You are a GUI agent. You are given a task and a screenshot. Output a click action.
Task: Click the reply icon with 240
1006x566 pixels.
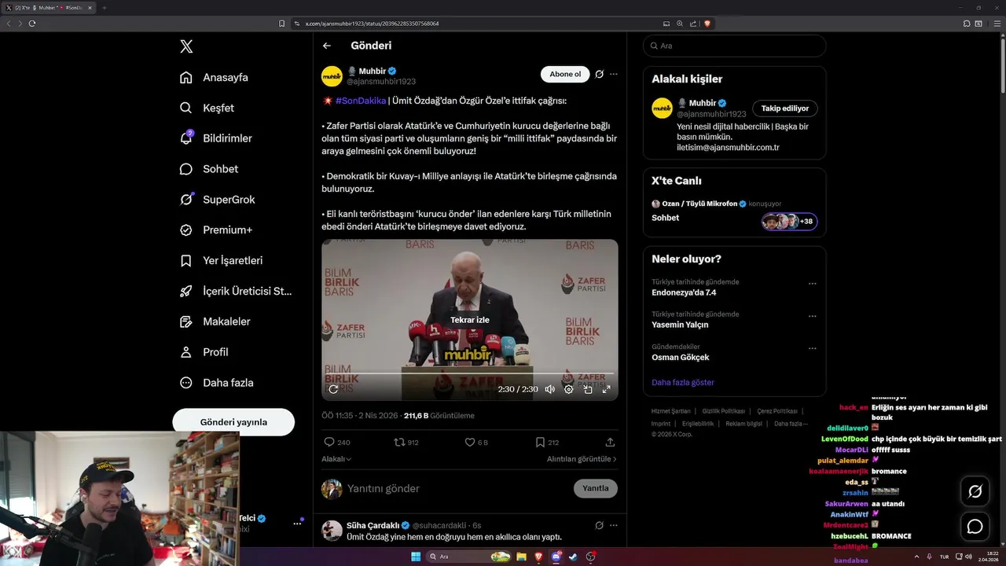[337, 443]
